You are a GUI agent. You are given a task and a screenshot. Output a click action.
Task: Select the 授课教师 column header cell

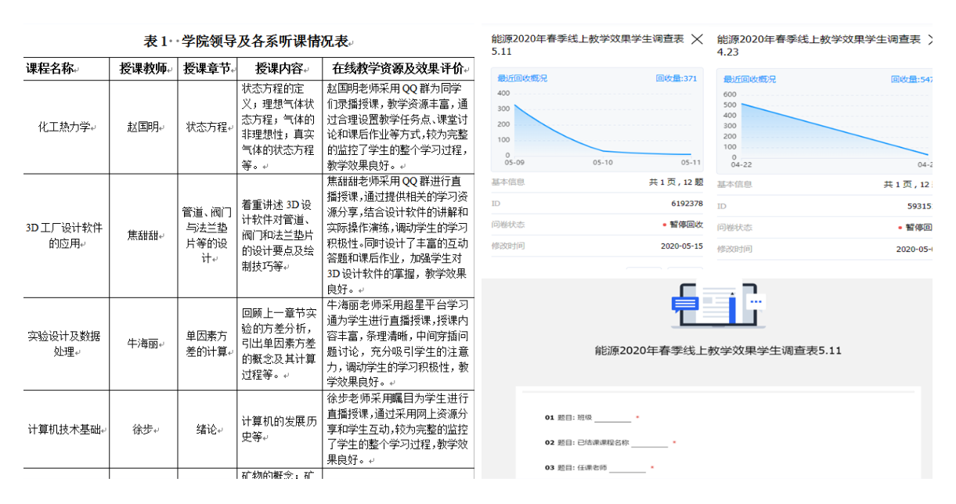click(x=142, y=68)
